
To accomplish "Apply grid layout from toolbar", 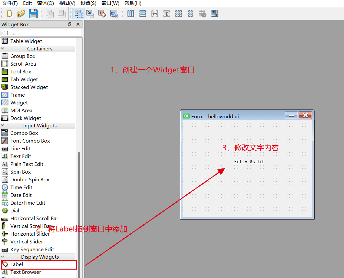I will [x=179, y=14].
